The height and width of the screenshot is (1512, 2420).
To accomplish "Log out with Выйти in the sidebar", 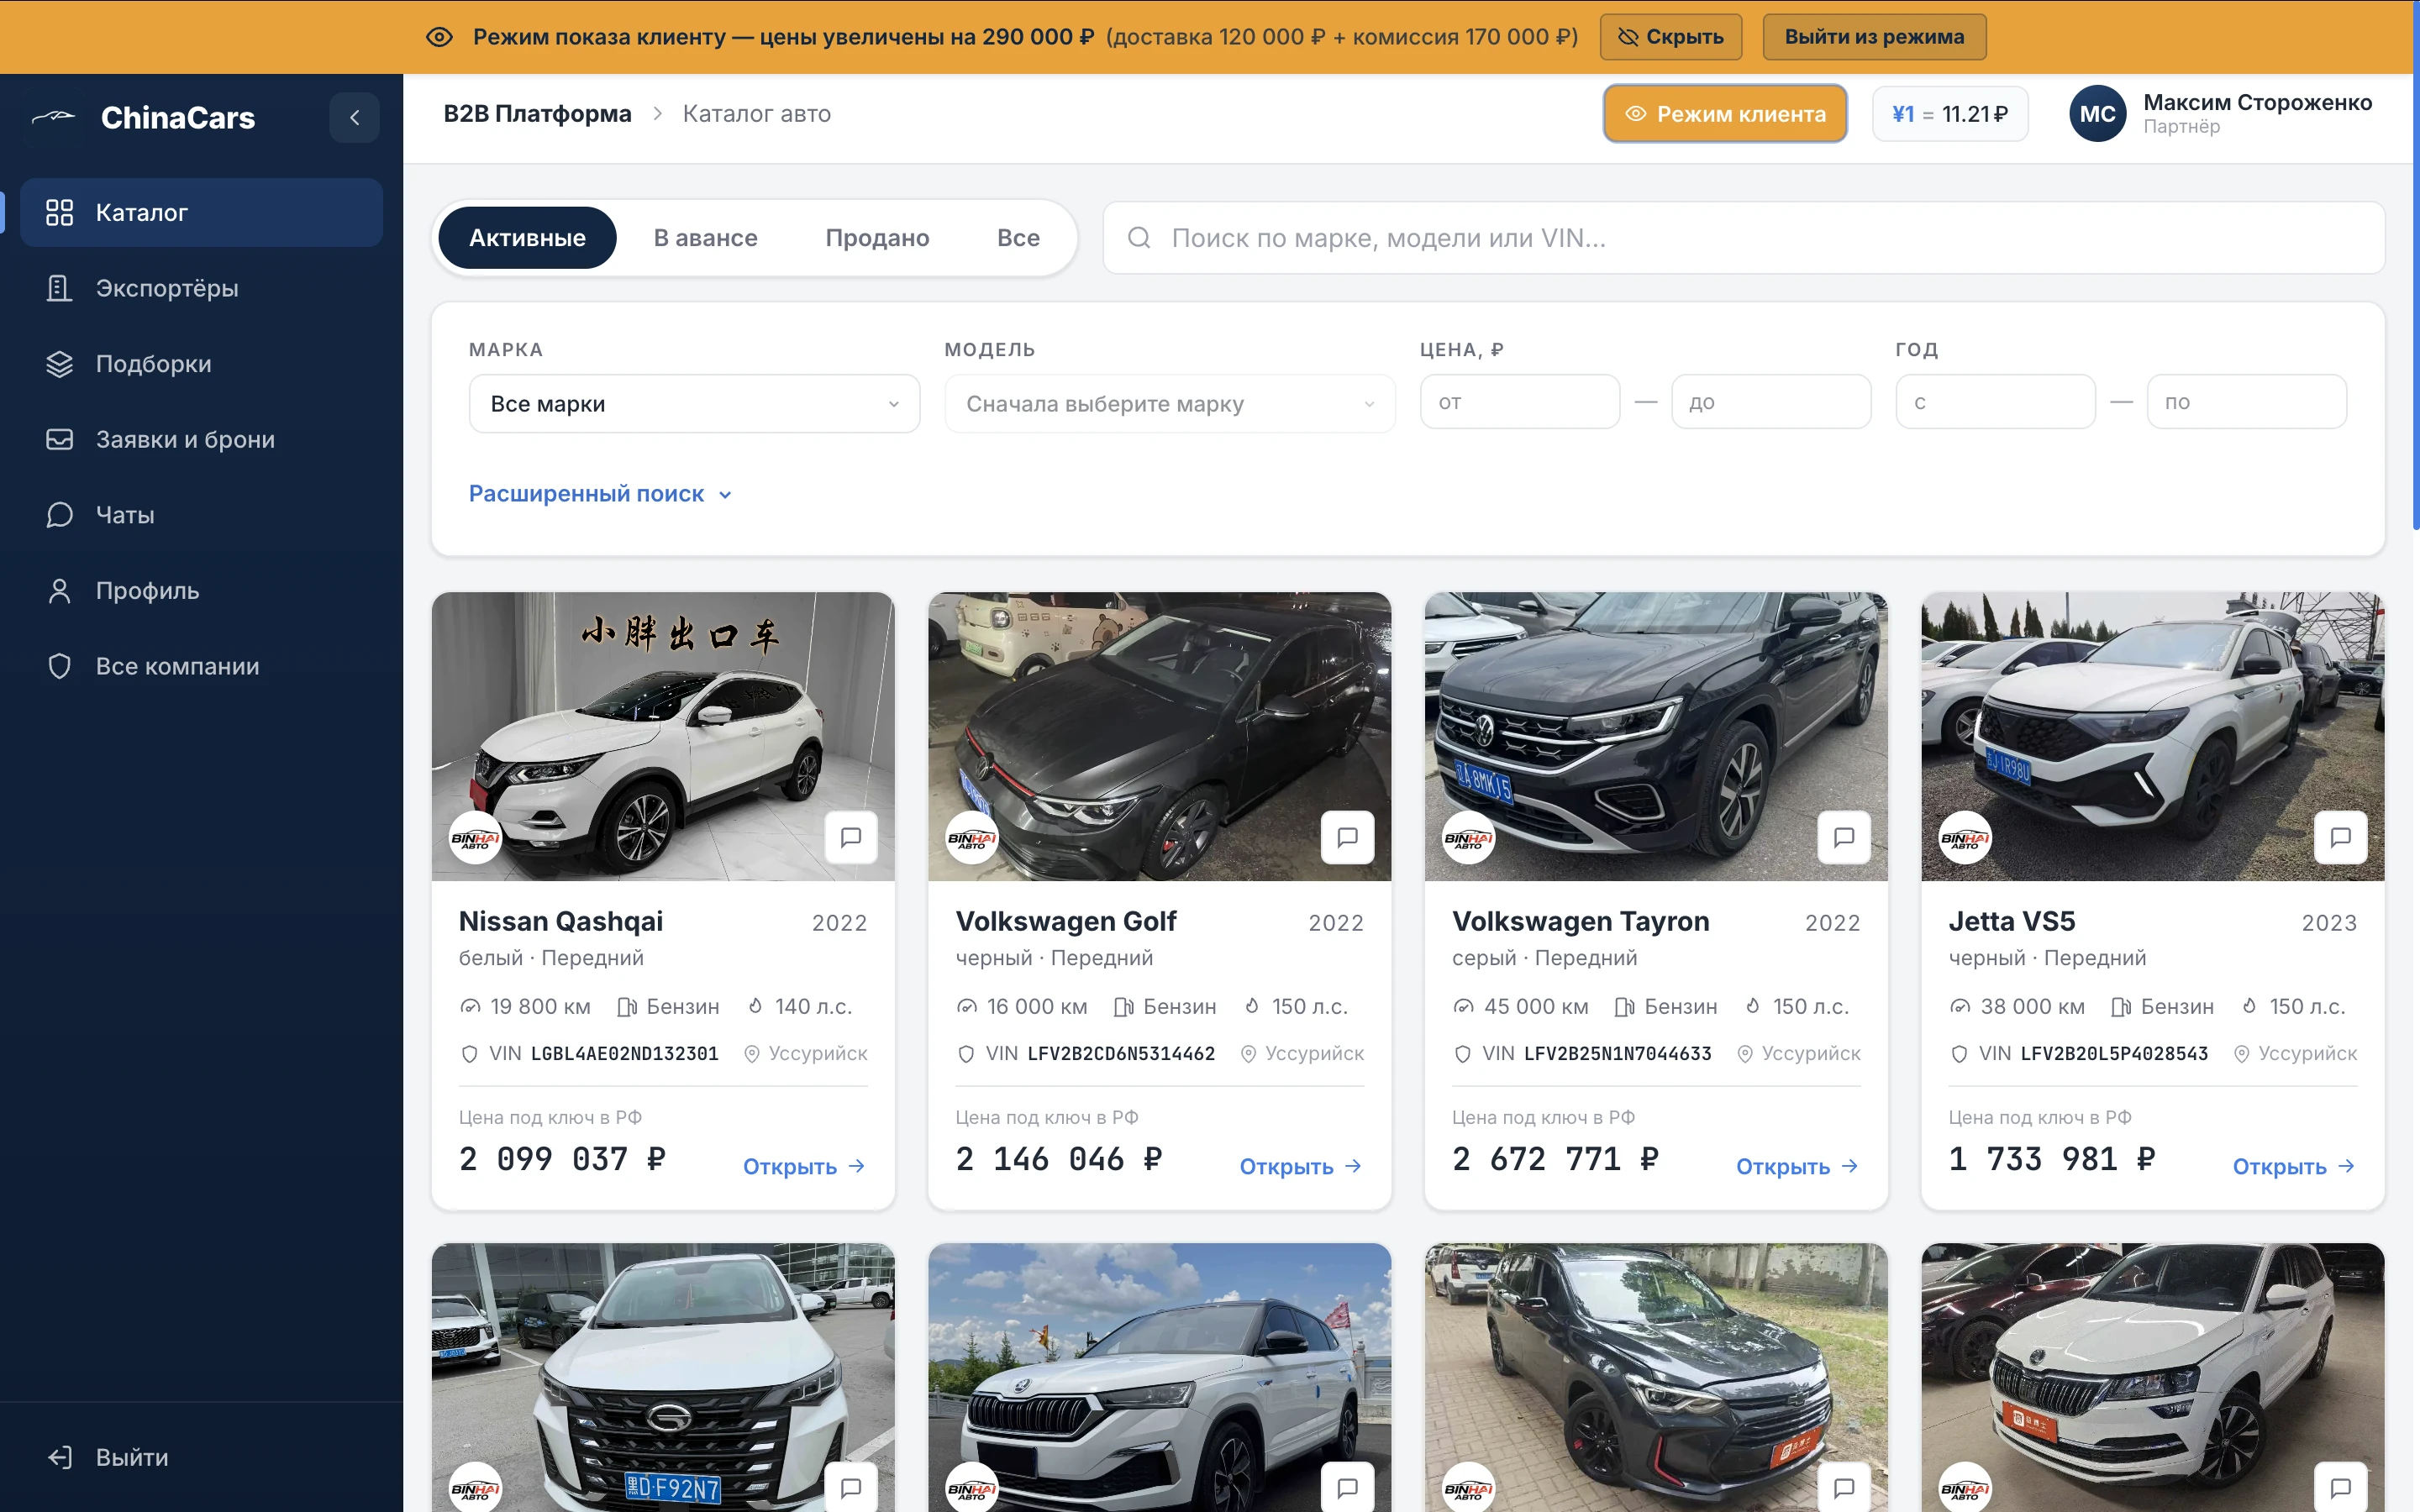I will (x=201, y=1457).
